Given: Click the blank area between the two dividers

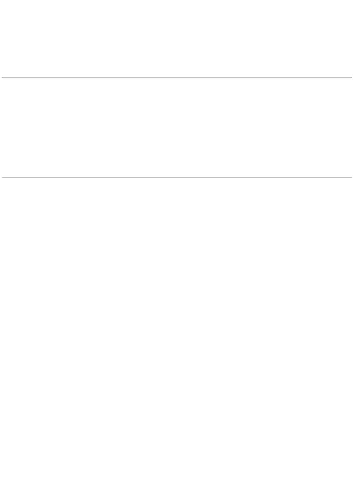Looking at the screenshot, I should 176,127.
